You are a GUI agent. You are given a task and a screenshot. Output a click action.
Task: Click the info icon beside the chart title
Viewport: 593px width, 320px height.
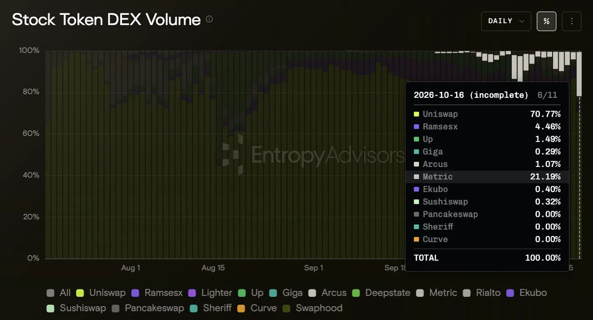[209, 19]
